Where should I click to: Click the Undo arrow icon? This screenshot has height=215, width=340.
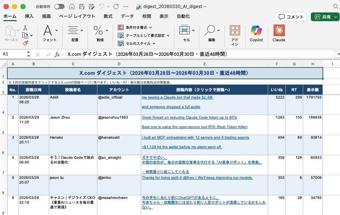(x=101, y=7)
